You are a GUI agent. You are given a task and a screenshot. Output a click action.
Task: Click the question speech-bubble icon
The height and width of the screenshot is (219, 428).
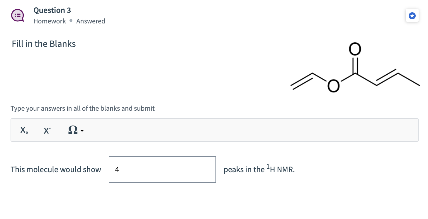[x=17, y=15]
